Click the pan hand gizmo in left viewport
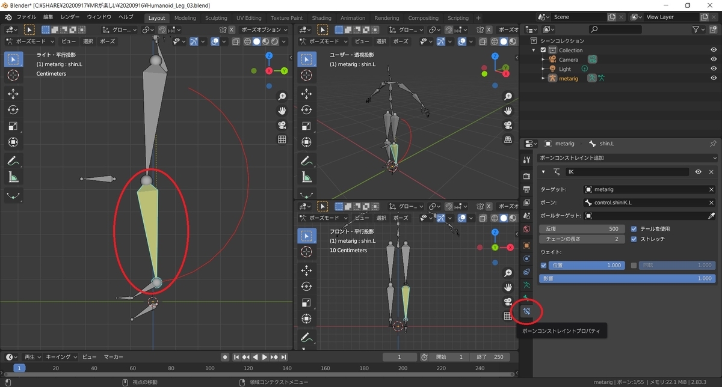This screenshot has height=387, width=722. coord(281,111)
